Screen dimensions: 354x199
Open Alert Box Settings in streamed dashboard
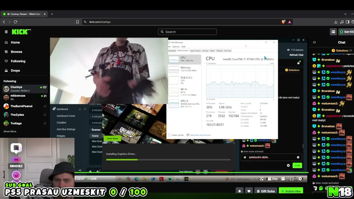[x=66, y=129]
